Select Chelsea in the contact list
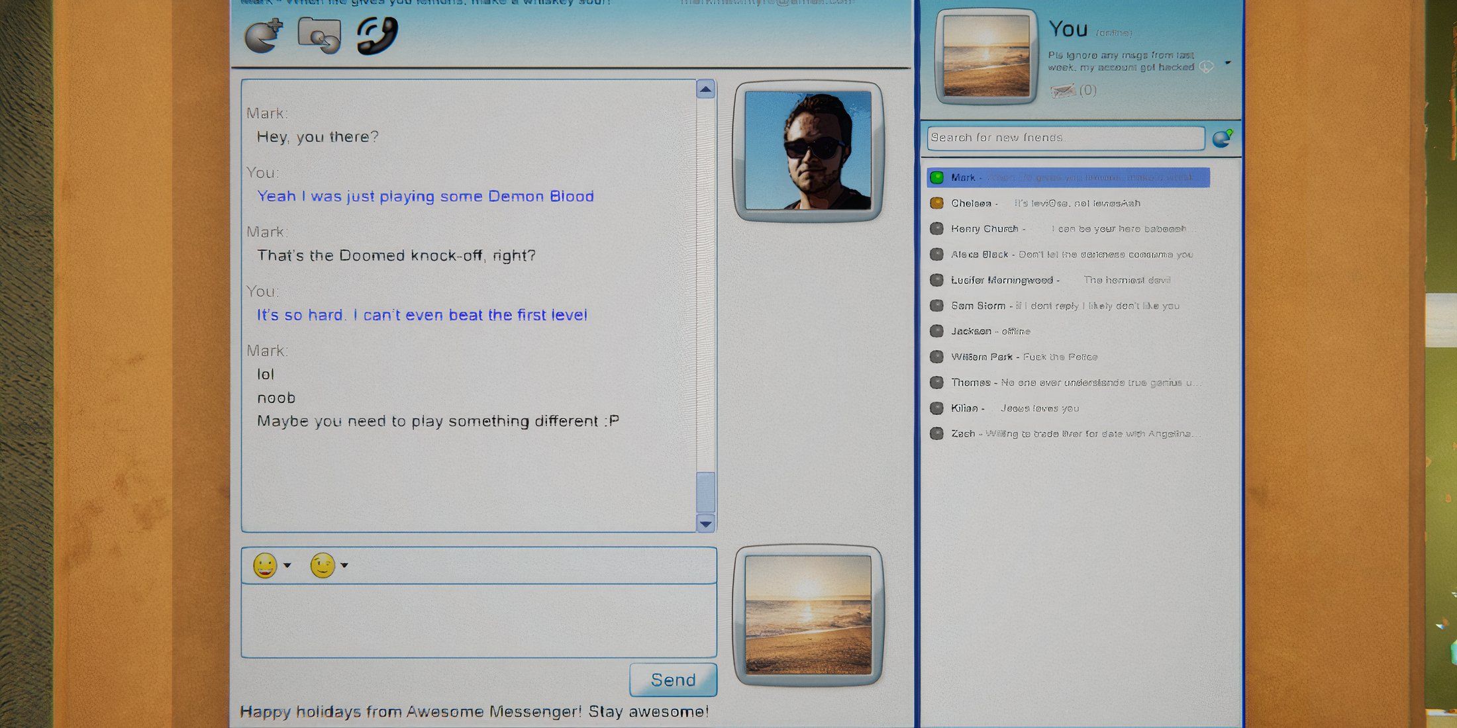This screenshot has width=1457, height=728. (x=971, y=203)
